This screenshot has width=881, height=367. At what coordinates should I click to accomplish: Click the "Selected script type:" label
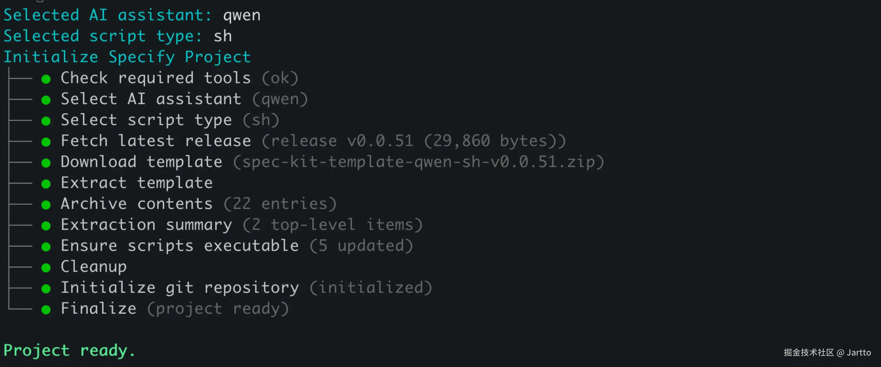(103, 36)
